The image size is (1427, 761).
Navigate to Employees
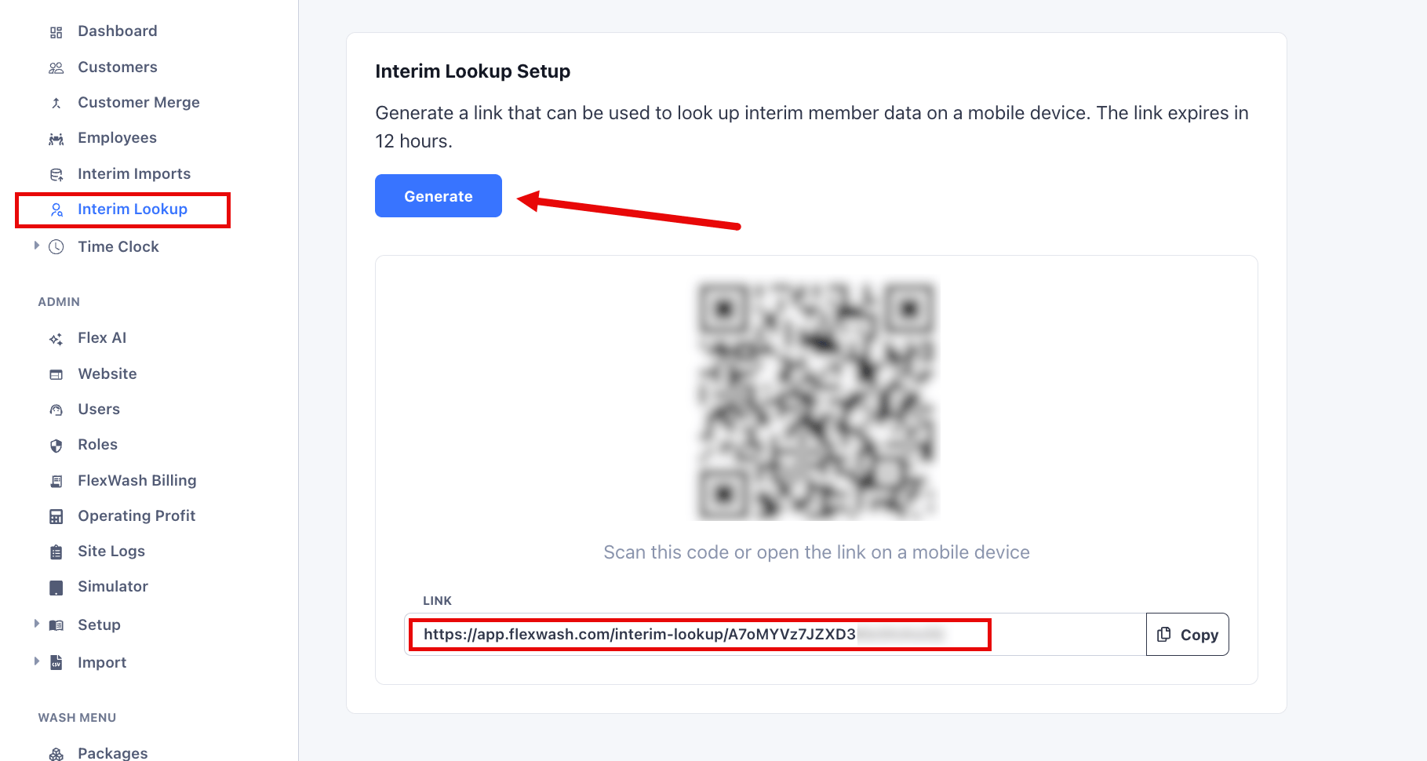click(117, 138)
